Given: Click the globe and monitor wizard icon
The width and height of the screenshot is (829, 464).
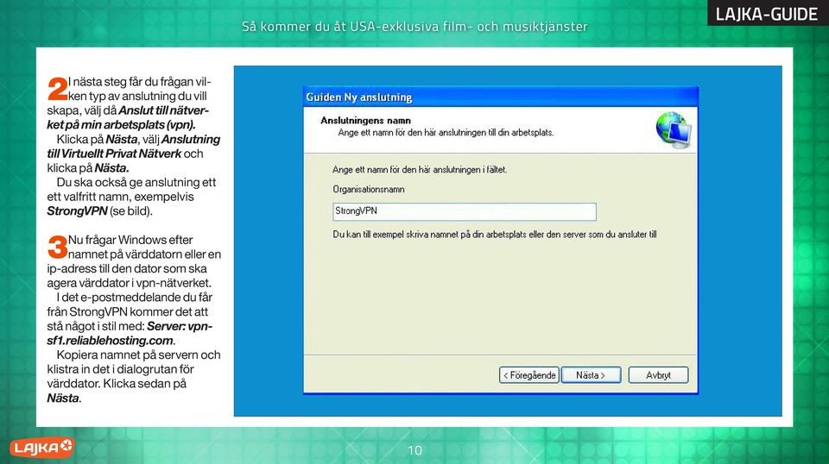Looking at the screenshot, I should 673,129.
